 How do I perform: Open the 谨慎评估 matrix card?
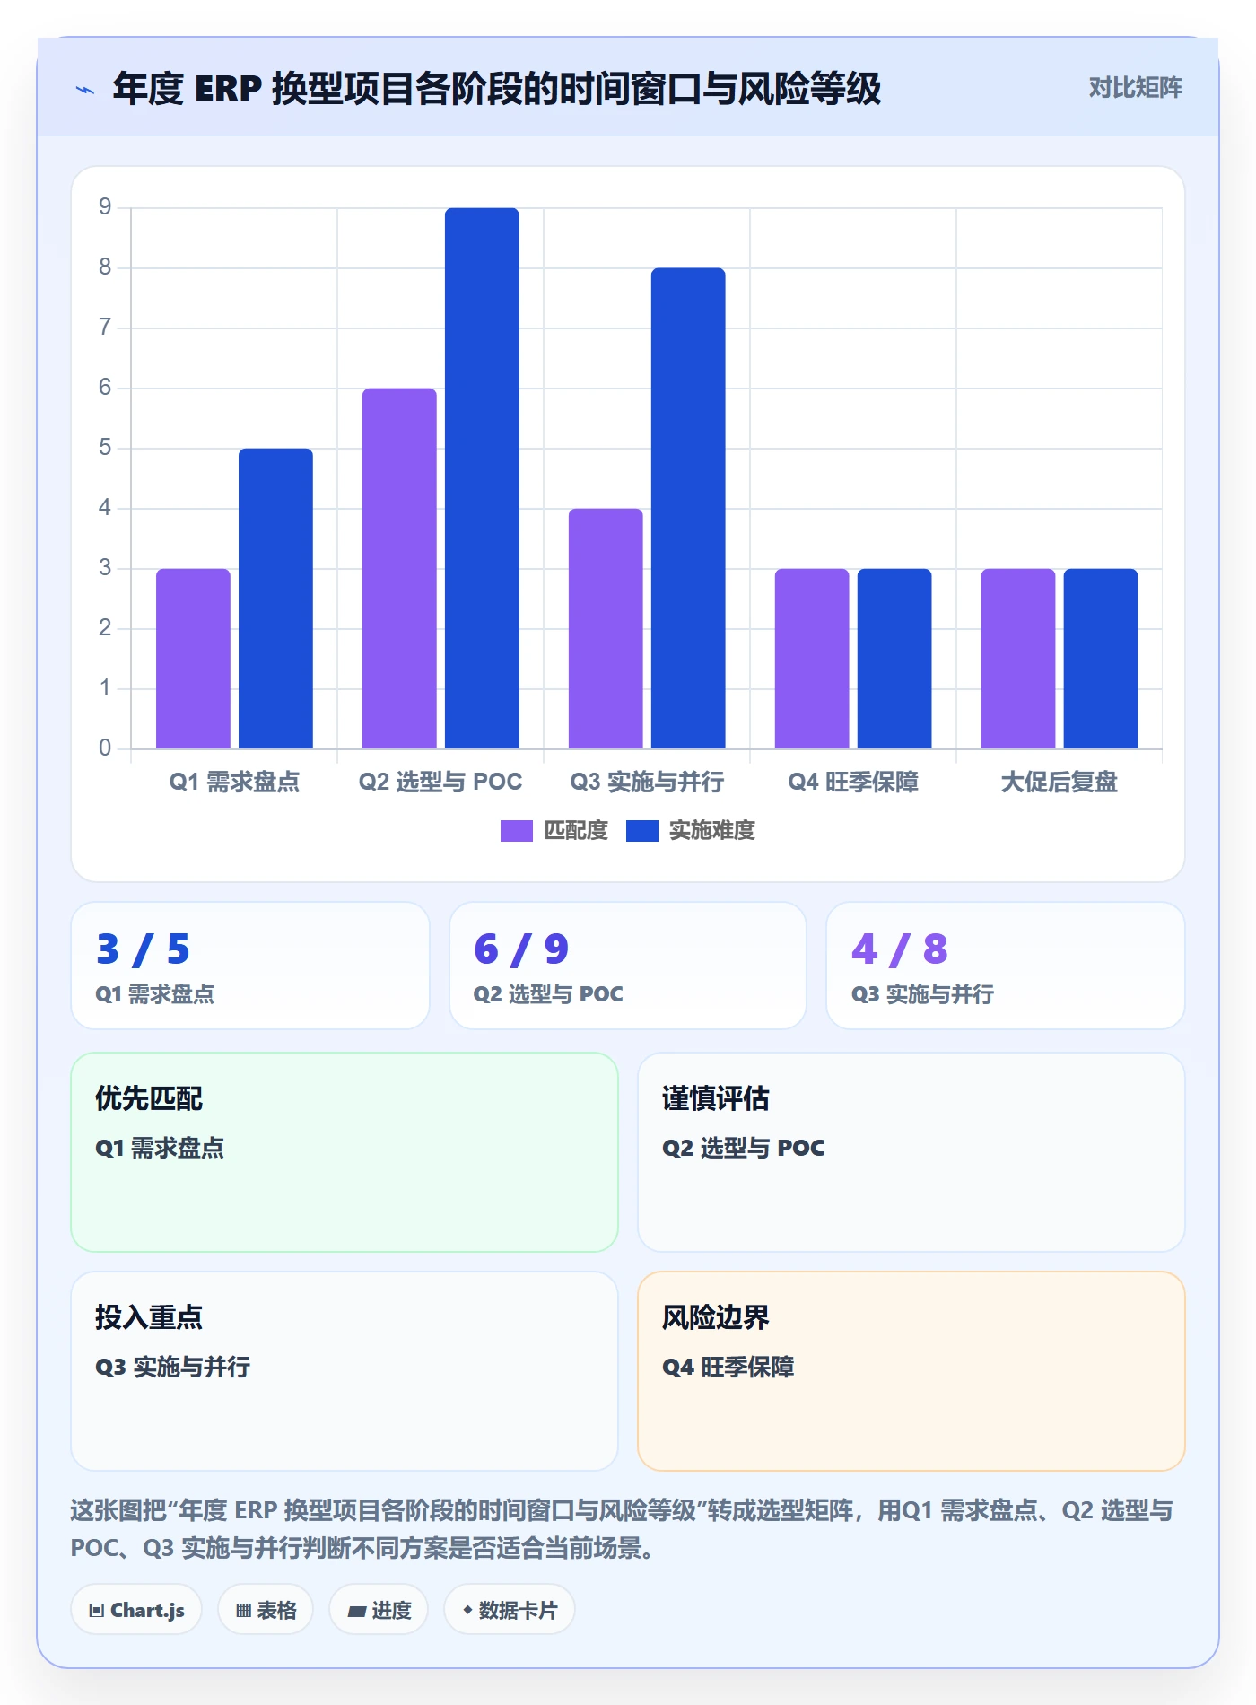coord(911,1152)
